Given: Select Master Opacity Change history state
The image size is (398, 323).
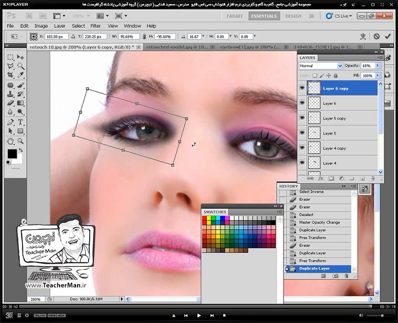Looking at the screenshot, I should tap(318, 222).
